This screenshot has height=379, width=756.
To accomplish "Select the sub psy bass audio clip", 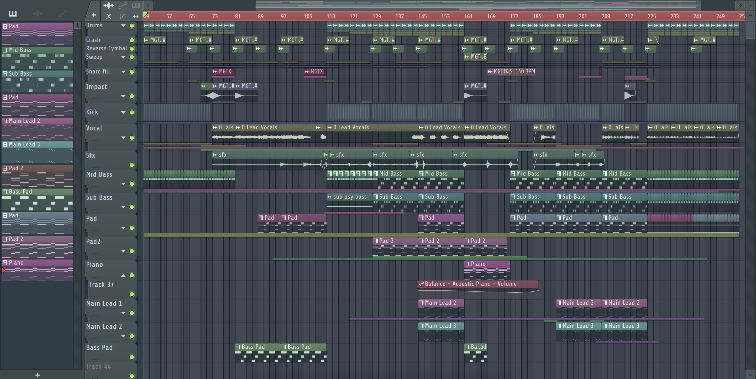I will (350, 202).
